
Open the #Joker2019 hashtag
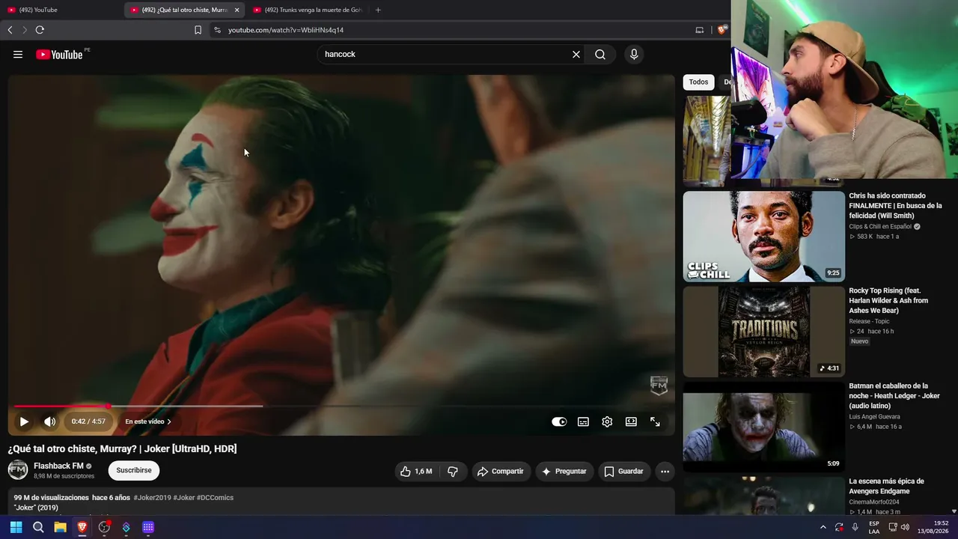click(153, 498)
